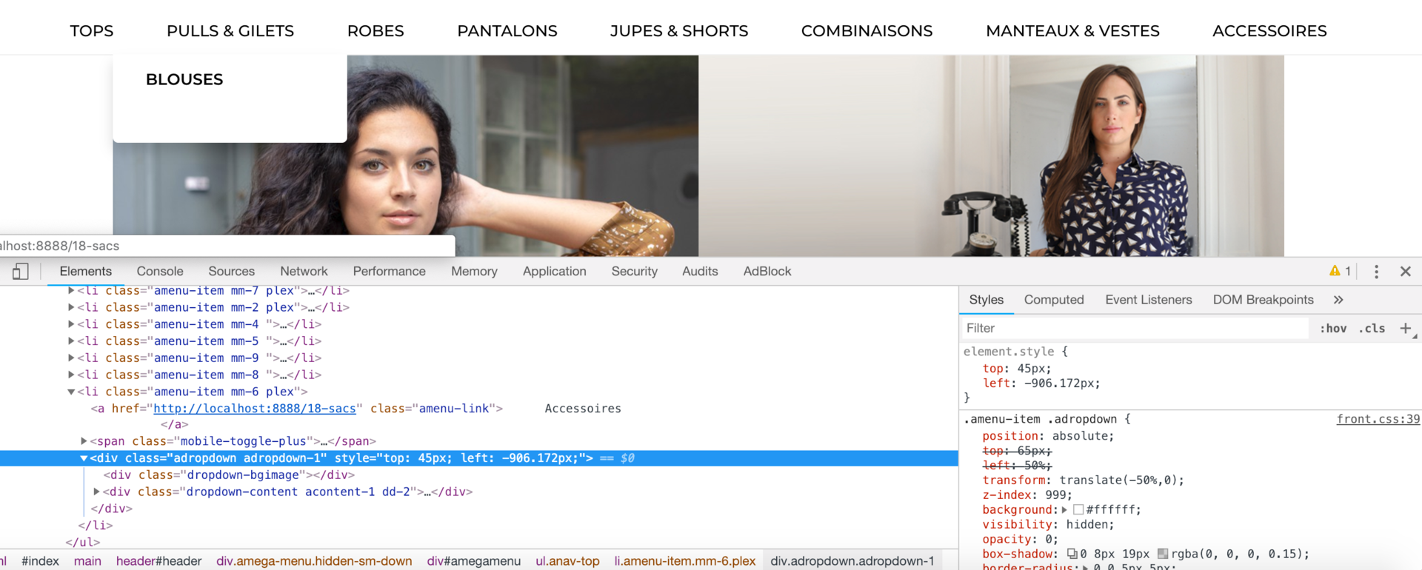Open the Sources tab
Screen dimensions: 1422x570
pyautogui.click(x=231, y=272)
